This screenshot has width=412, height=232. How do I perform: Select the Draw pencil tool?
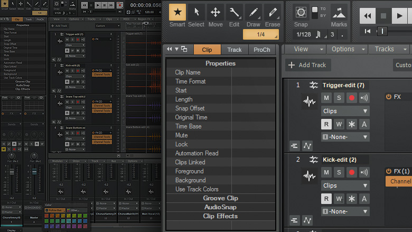click(x=254, y=12)
